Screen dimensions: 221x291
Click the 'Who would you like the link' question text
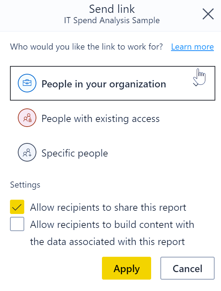87,47
